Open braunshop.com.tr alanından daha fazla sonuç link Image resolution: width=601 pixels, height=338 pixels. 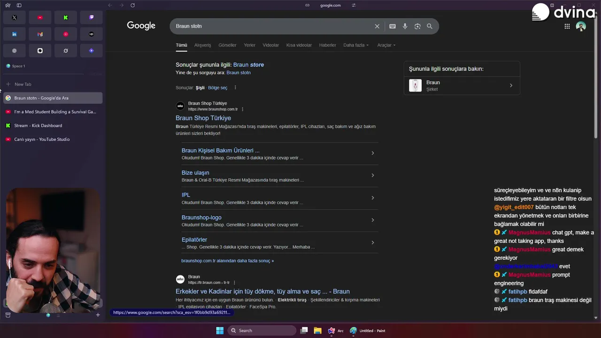pyautogui.click(x=227, y=261)
